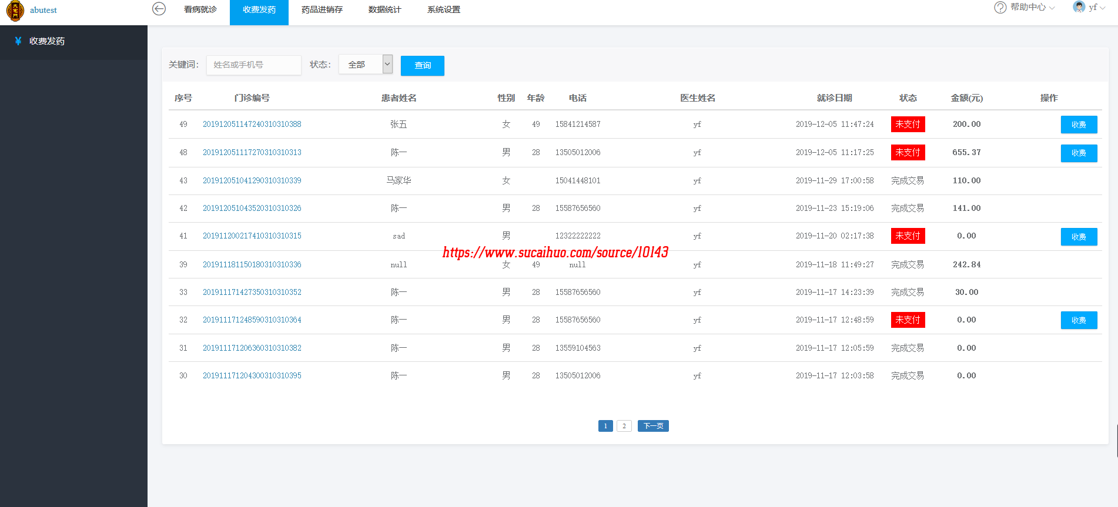The height and width of the screenshot is (507, 1118).
Task: Click the yf user avatar icon
Action: (1079, 7)
